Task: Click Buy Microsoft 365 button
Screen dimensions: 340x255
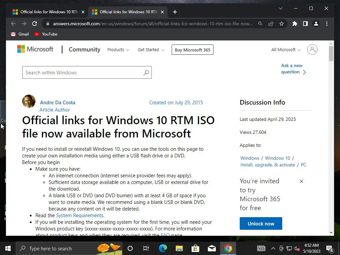Action: (193, 50)
